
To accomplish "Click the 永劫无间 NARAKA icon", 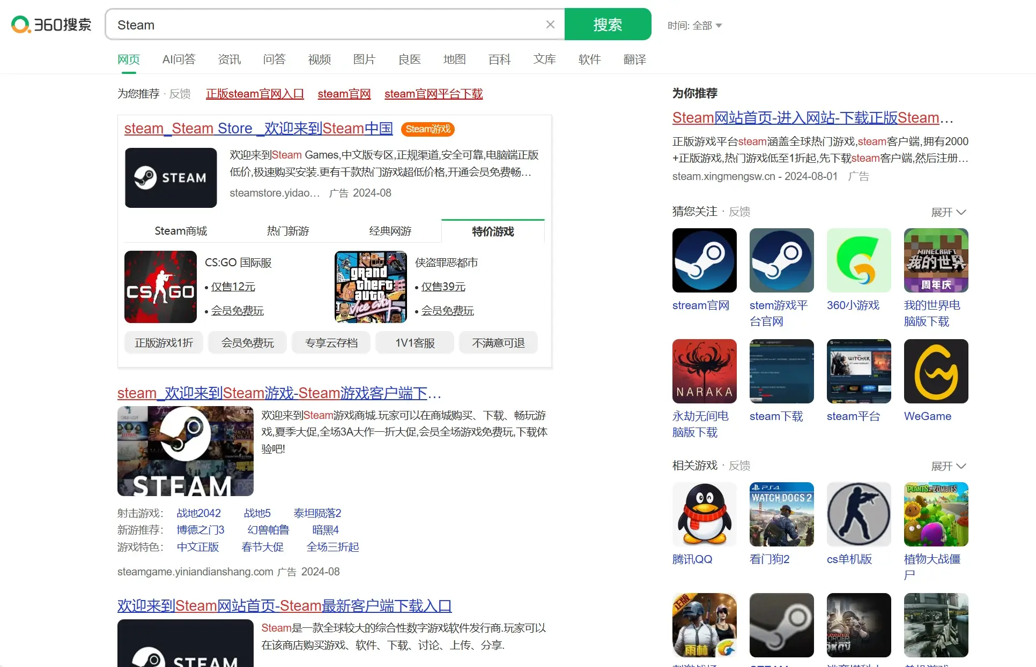I will click(x=705, y=371).
